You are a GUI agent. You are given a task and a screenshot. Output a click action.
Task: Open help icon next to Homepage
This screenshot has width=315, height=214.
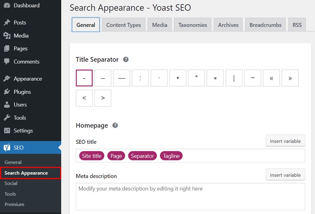point(115,125)
